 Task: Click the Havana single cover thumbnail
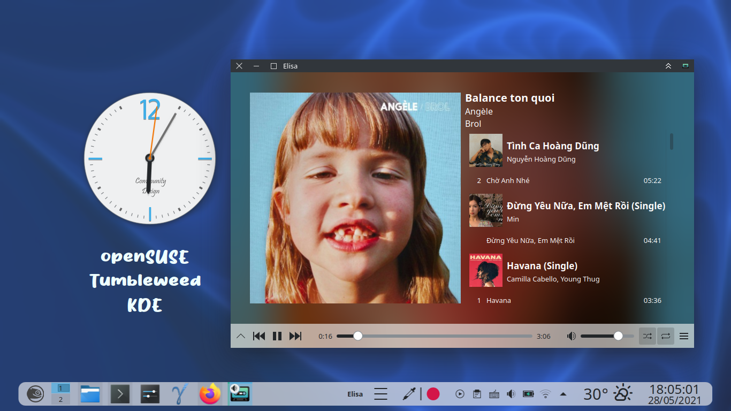point(486,270)
